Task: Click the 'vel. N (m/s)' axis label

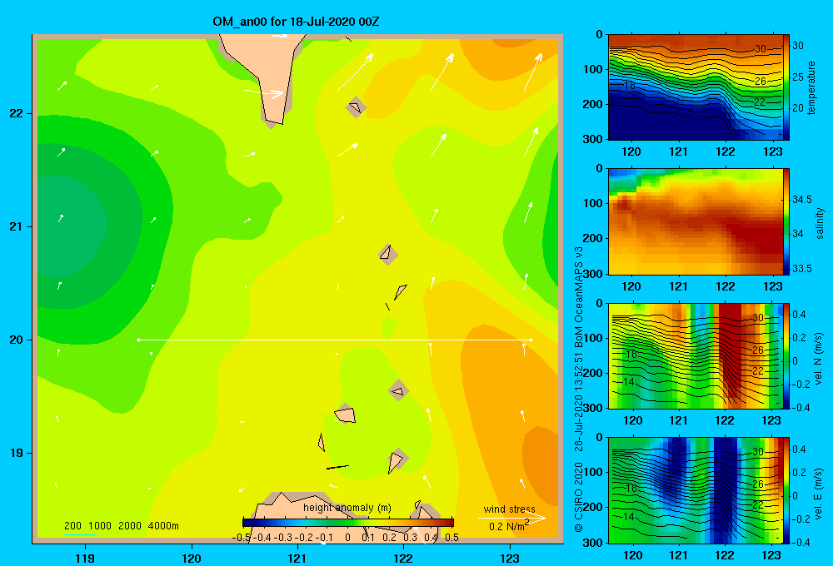Action: [x=819, y=359]
